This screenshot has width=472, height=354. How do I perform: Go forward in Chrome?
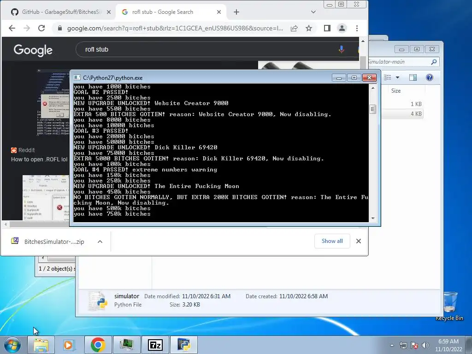[x=27, y=28]
